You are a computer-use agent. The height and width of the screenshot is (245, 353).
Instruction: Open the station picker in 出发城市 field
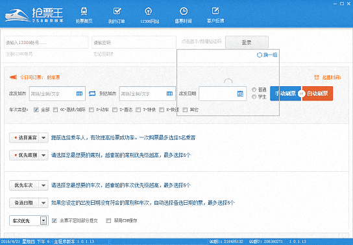point(79,93)
